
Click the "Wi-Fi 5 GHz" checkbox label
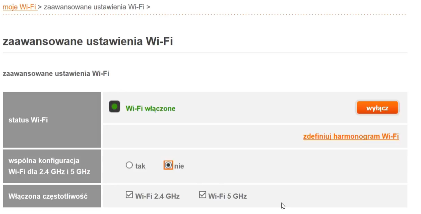point(227,196)
